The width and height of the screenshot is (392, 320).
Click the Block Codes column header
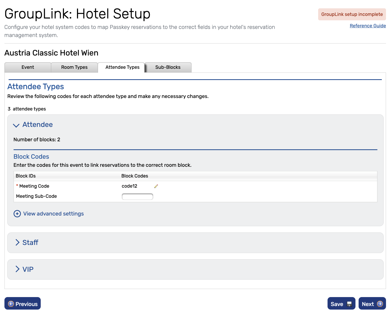tap(135, 176)
